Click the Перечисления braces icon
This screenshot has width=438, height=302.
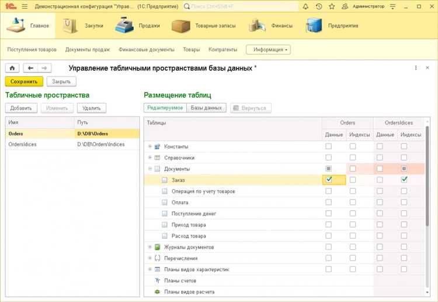[x=157, y=258]
